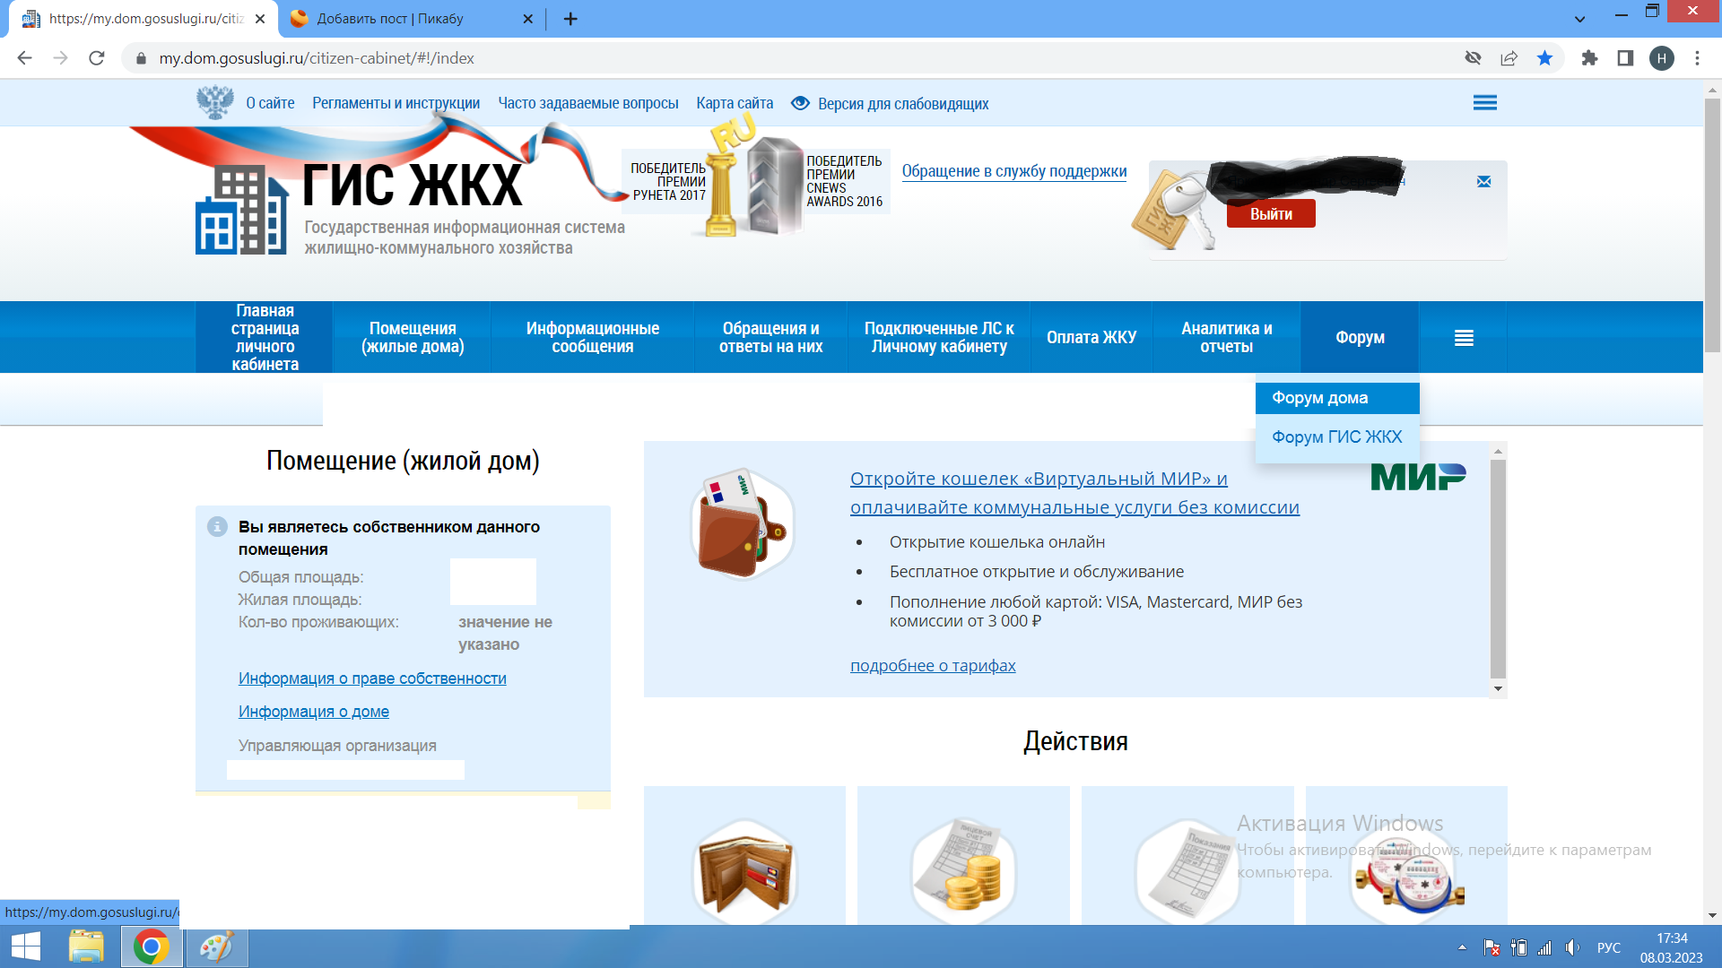Viewport: 1722px width, 968px height.
Task: Click the wallet icon in the МИР banner
Action: [x=742, y=523]
